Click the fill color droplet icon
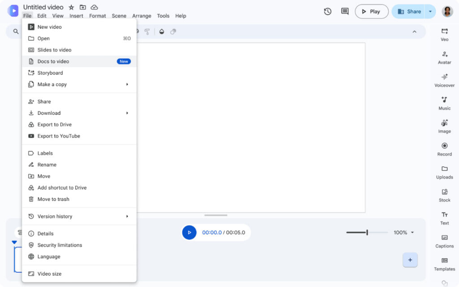Image resolution: width=459 pixels, height=287 pixels. click(x=161, y=32)
